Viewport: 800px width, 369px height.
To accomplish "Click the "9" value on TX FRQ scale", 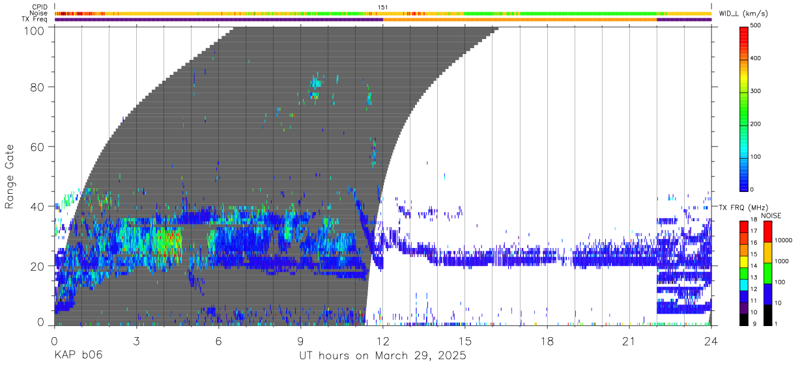I will coord(755,324).
